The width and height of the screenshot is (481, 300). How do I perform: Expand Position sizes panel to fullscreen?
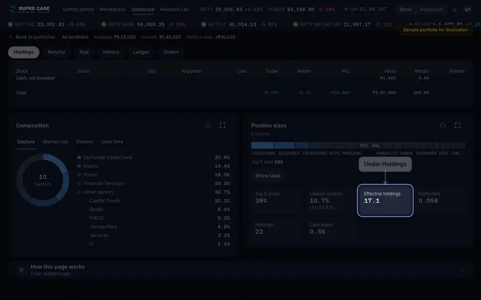coord(458,125)
